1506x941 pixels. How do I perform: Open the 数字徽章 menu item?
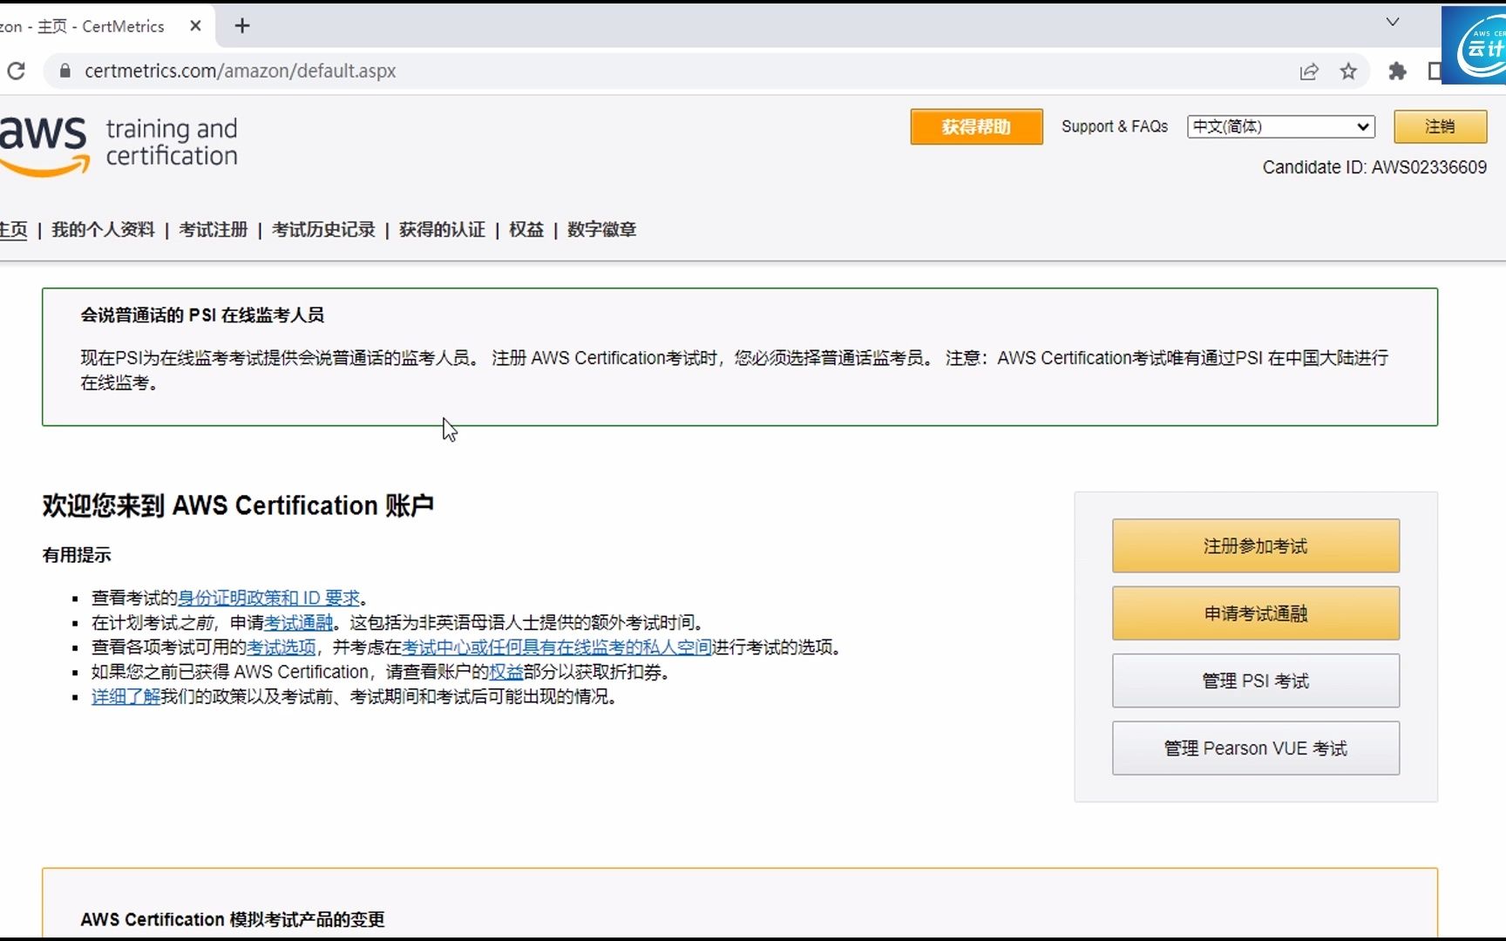(601, 230)
